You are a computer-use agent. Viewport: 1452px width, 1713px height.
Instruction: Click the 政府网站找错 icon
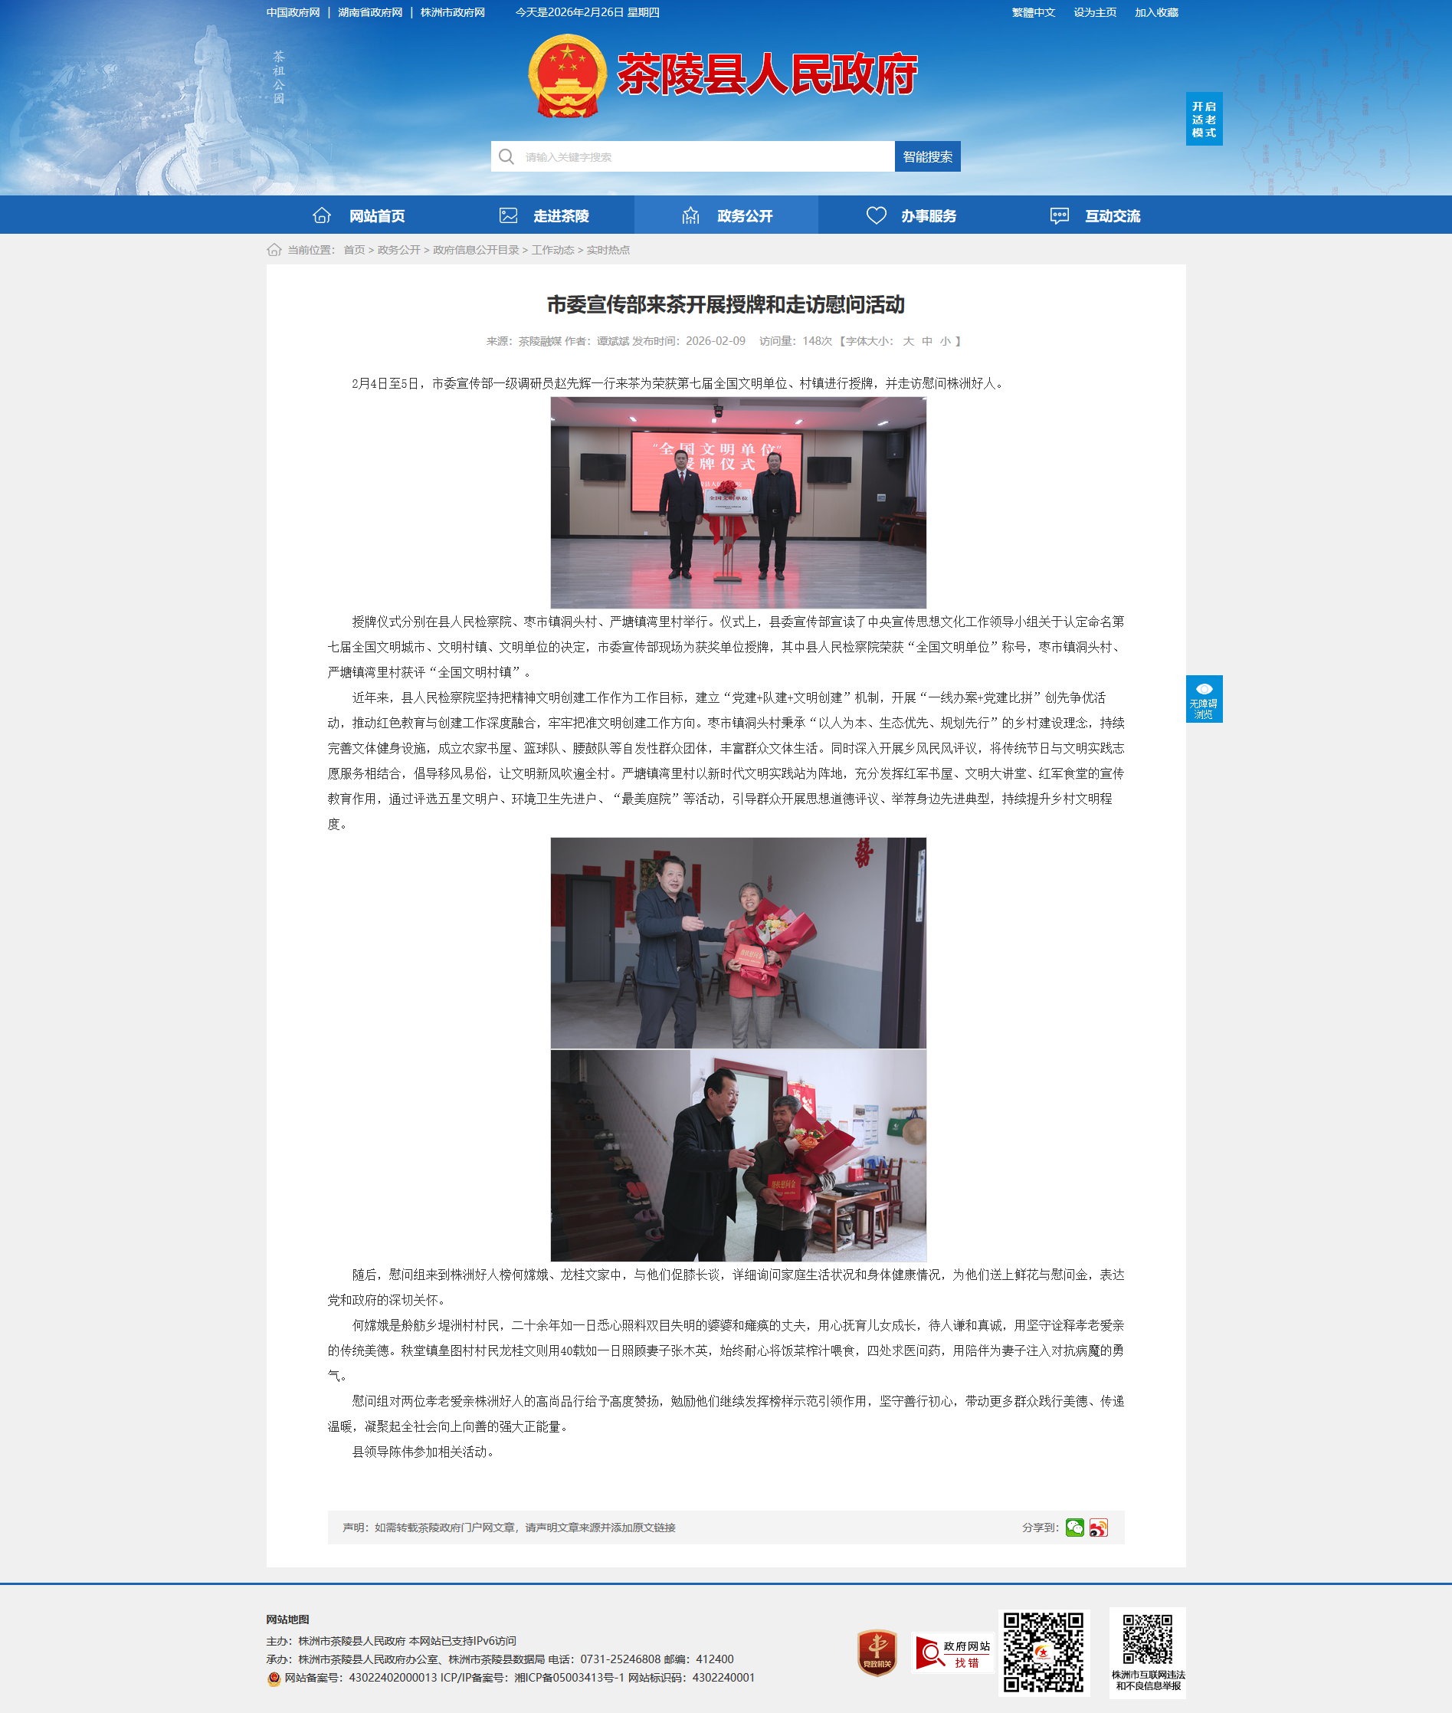952,1653
